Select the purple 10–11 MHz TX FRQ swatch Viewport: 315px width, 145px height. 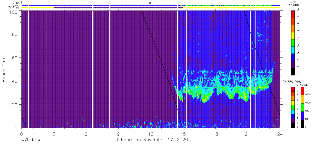pos(293,121)
